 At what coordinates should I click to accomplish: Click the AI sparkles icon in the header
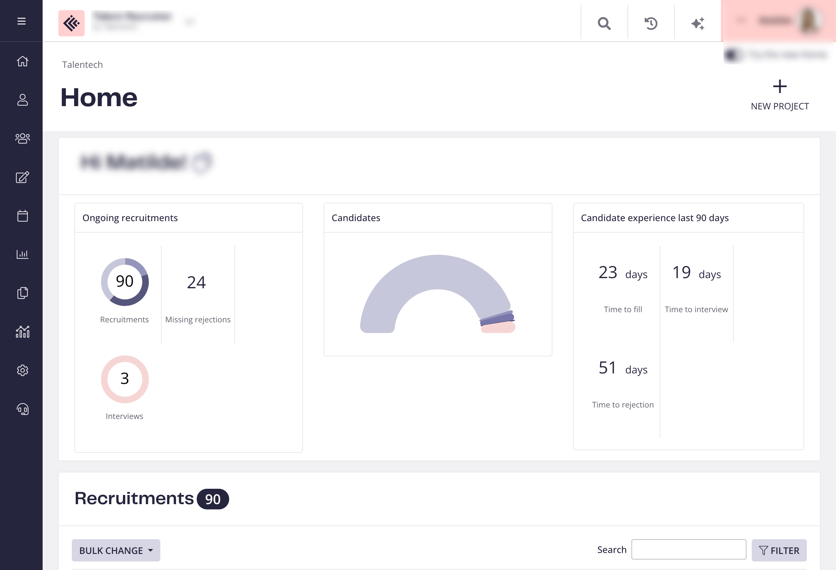pyautogui.click(x=698, y=24)
